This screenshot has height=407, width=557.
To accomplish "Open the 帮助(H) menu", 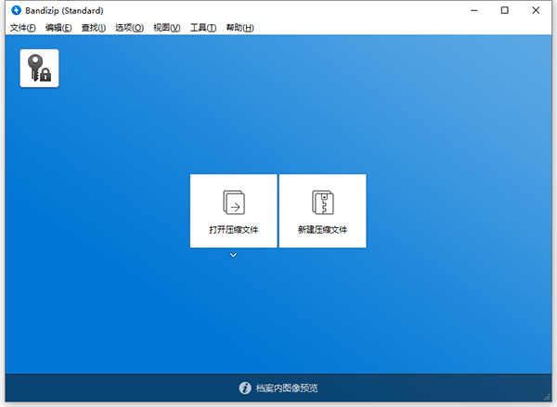I will [x=240, y=28].
